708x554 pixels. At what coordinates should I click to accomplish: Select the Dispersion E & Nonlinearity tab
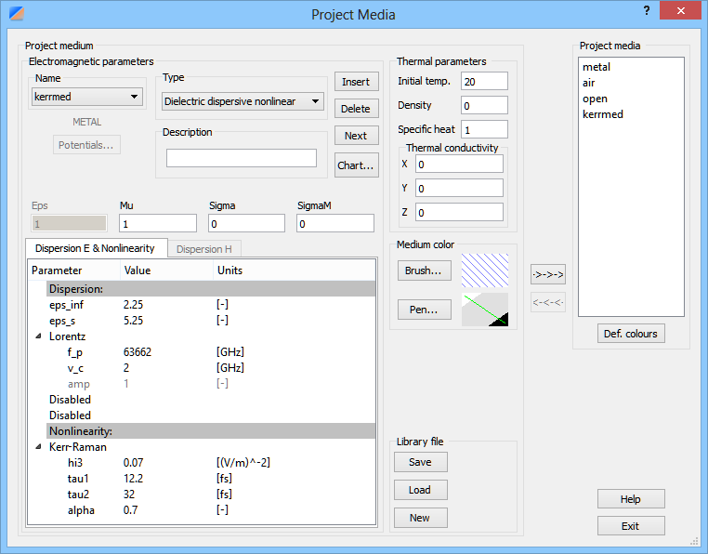[x=97, y=249]
